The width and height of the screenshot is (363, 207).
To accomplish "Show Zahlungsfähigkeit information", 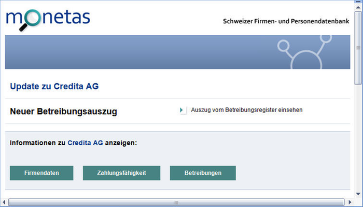I will click(x=121, y=173).
